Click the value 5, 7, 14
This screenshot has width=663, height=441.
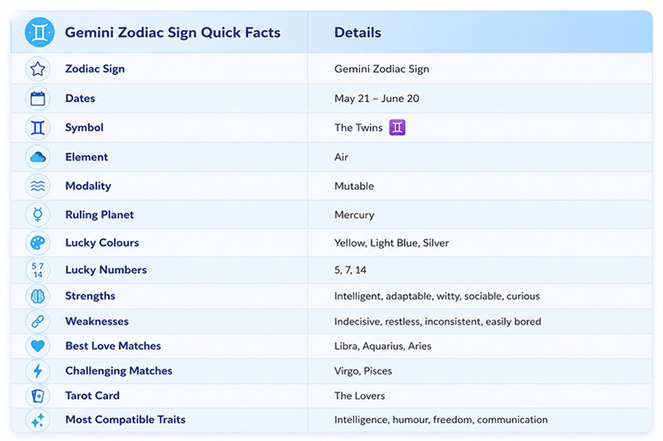pyautogui.click(x=350, y=270)
